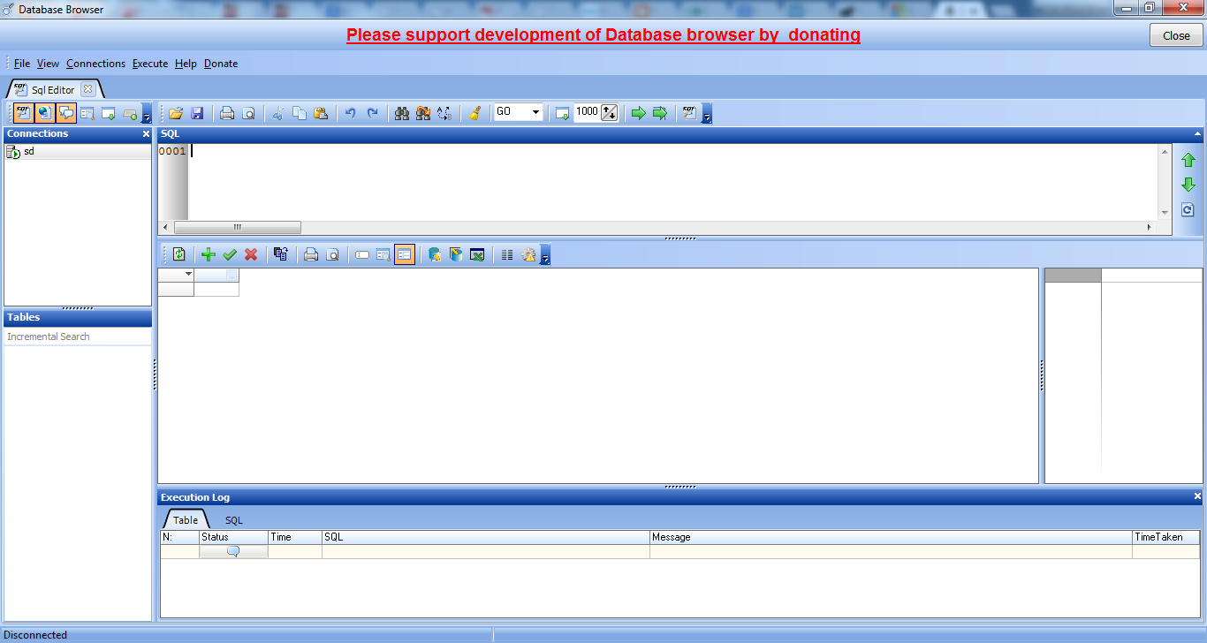Click the Find binoculars icon

click(x=400, y=113)
